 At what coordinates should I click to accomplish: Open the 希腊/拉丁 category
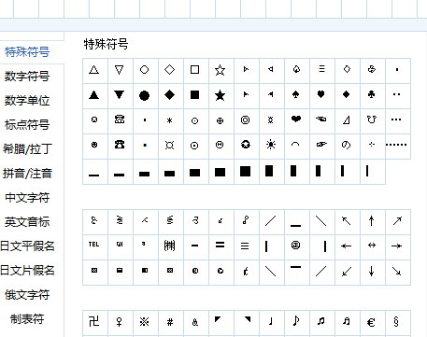click(27, 149)
